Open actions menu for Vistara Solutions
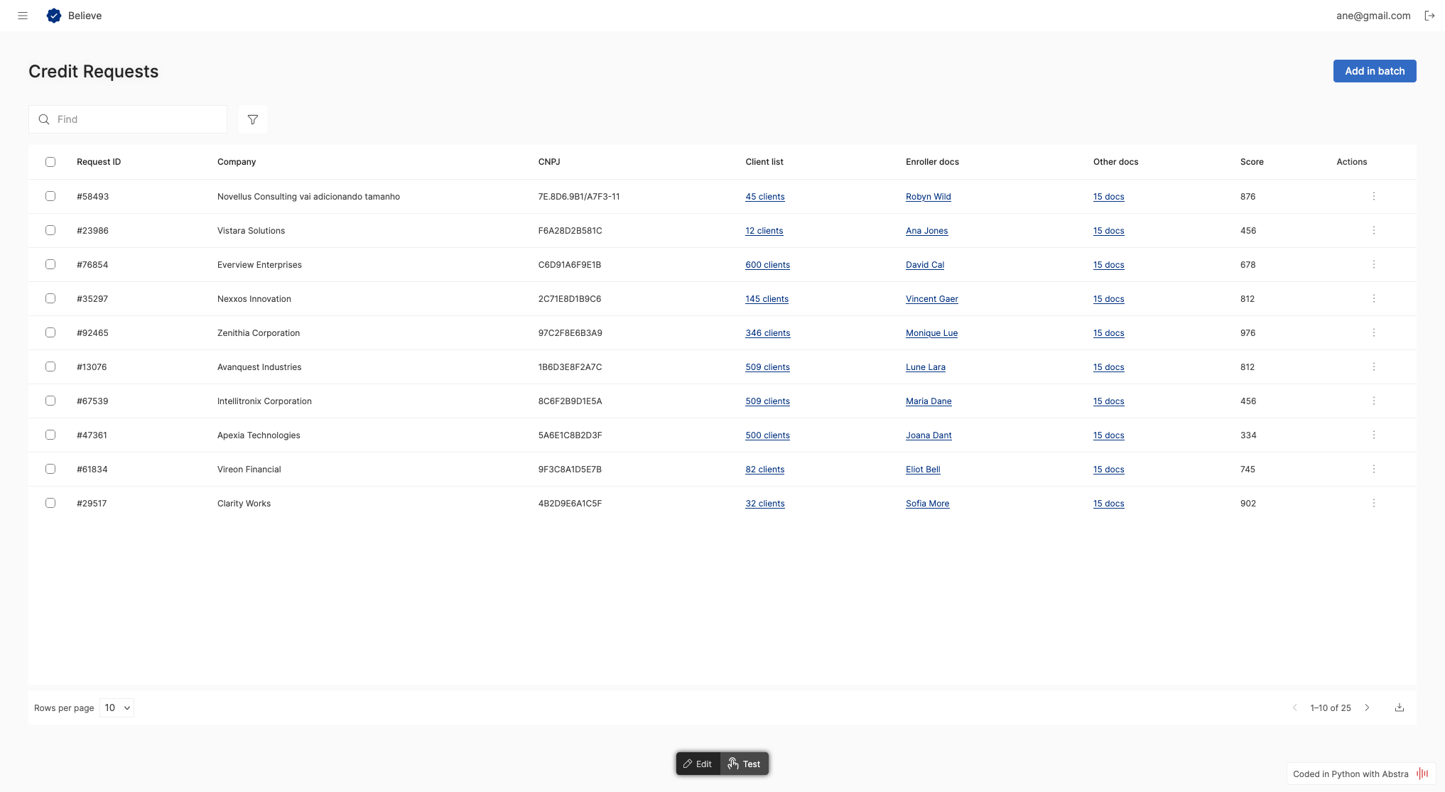The image size is (1445, 792). pyautogui.click(x=1374, y=230)
